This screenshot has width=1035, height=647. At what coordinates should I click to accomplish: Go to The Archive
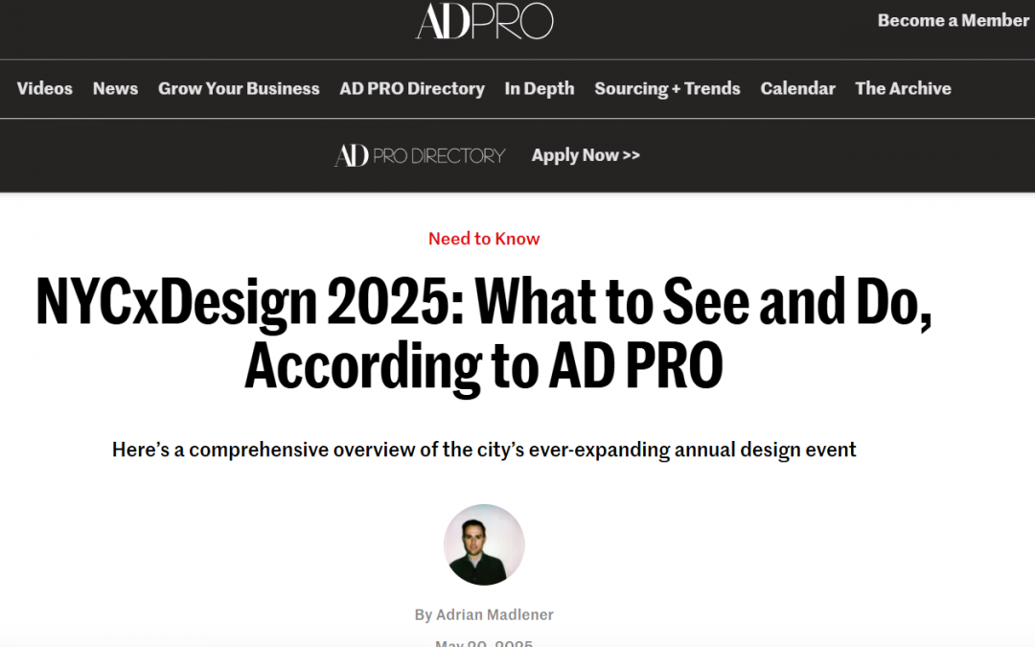(903, 88)
